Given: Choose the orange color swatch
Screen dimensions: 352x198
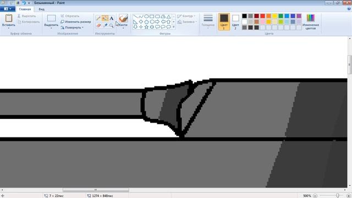Looking at the screenshot, I should tap(269, 16).
